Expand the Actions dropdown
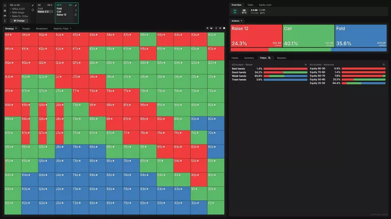 [x=237, y=21]
